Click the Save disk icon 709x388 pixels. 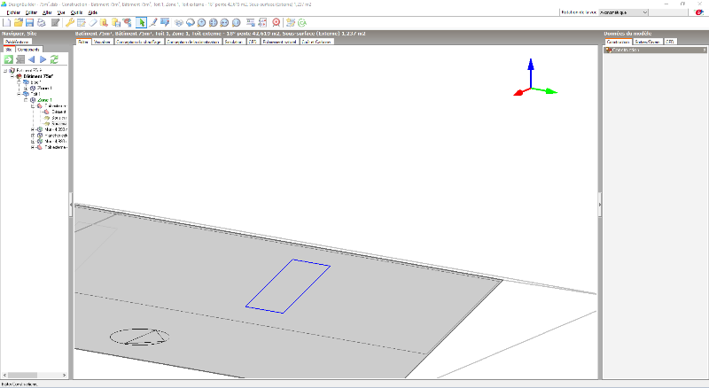(x=29, y=22)
